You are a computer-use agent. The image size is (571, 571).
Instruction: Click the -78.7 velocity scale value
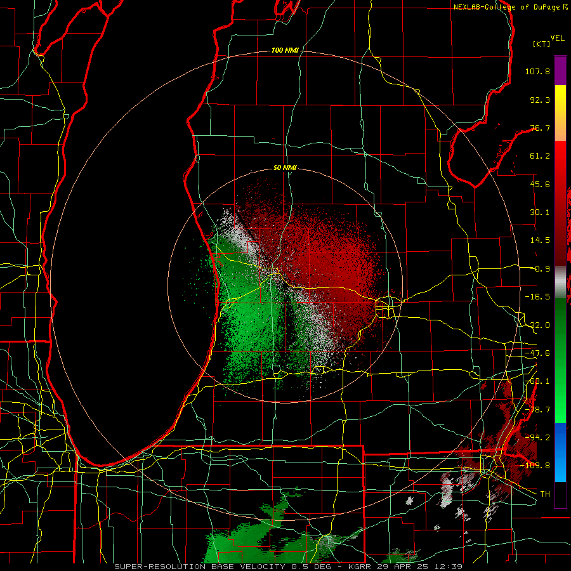click(x=537, y=410)
